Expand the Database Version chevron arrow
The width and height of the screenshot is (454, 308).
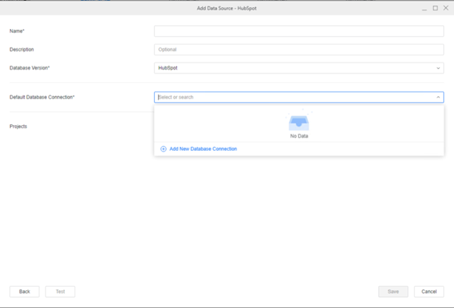pos(438,68)
